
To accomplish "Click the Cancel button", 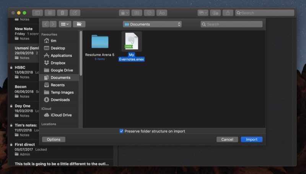I will (x=227, y=140).
